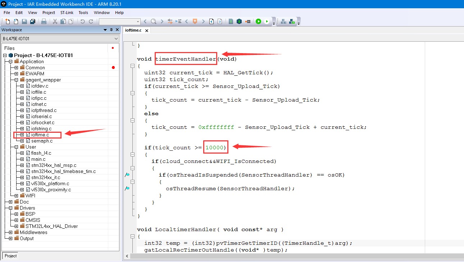This screenshot has height=262, width=464.
Task: Click the Undo arrow icon
Action: 82,22
